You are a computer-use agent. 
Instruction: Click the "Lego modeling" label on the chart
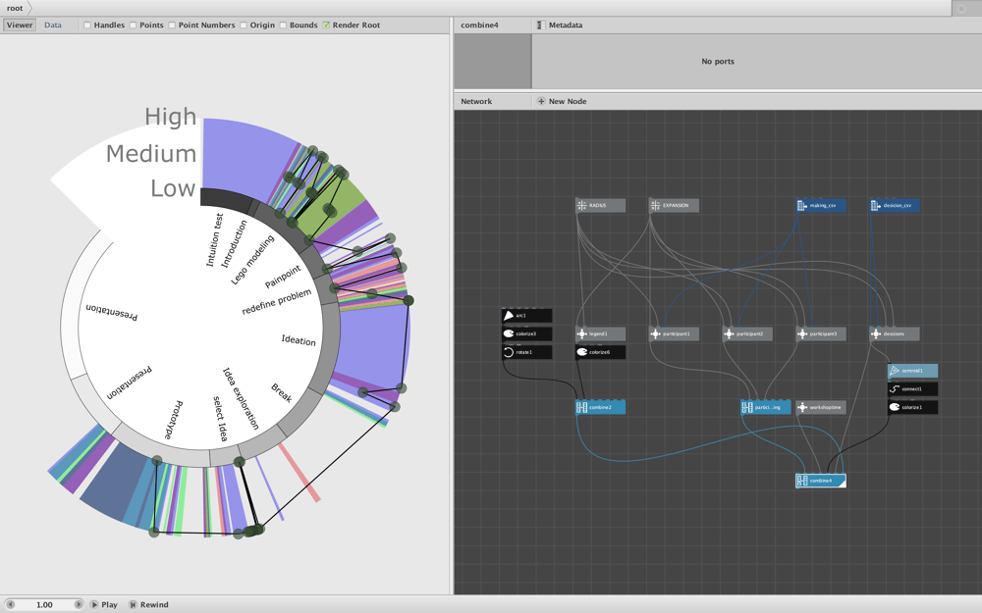(252, 260)
